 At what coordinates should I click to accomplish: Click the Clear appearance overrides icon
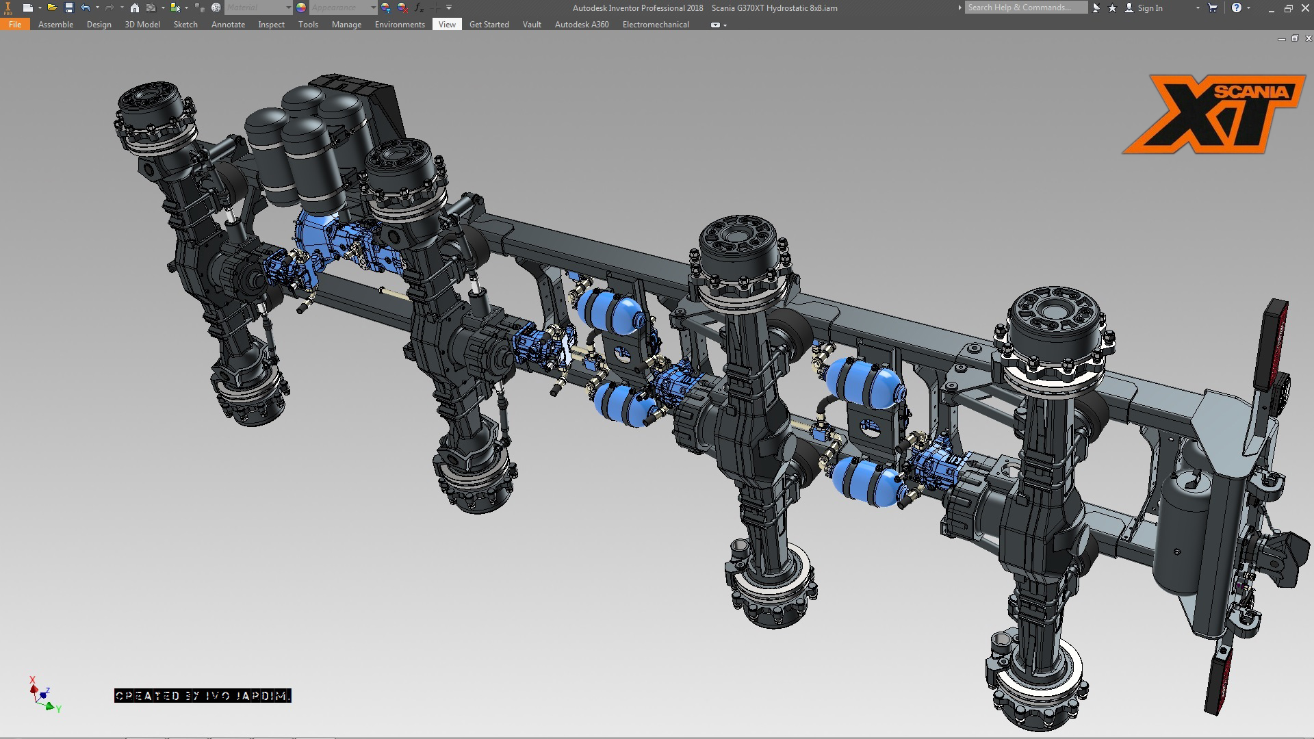pos(402,8)
